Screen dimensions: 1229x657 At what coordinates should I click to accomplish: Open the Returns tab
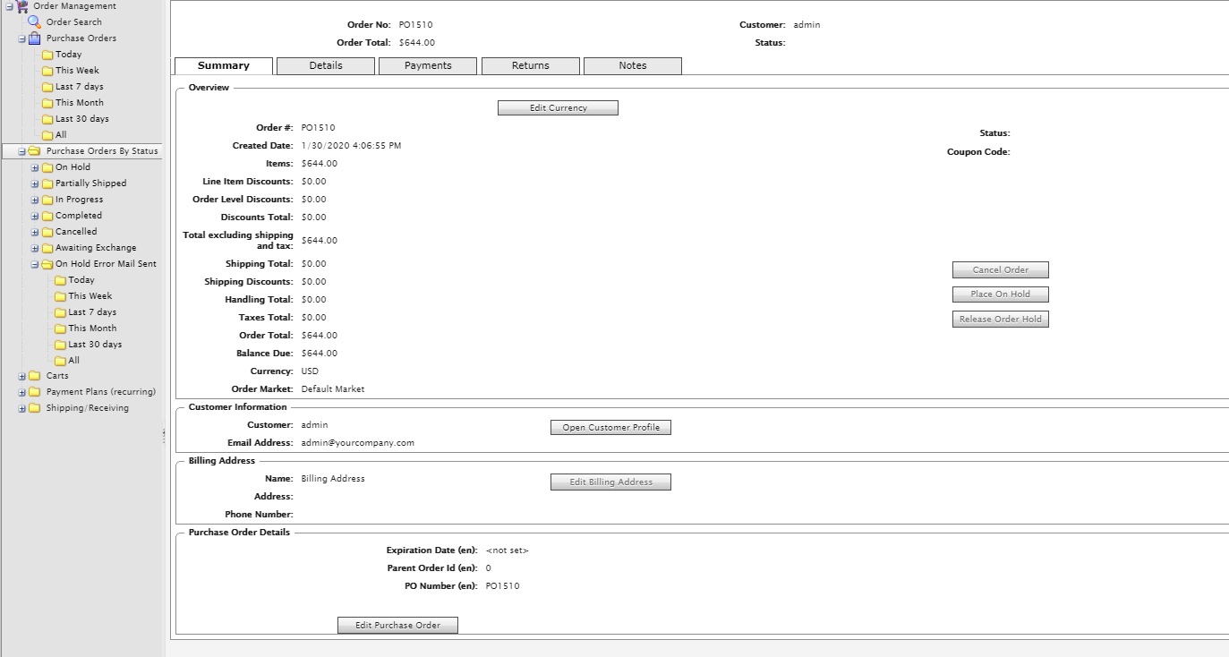point(531,65)
